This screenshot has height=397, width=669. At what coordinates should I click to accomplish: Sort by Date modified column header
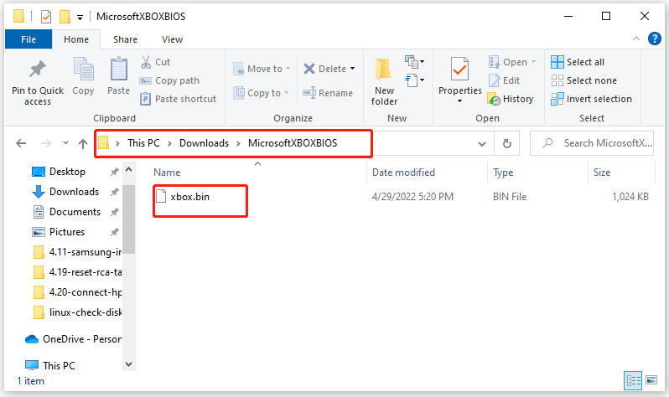403,173
